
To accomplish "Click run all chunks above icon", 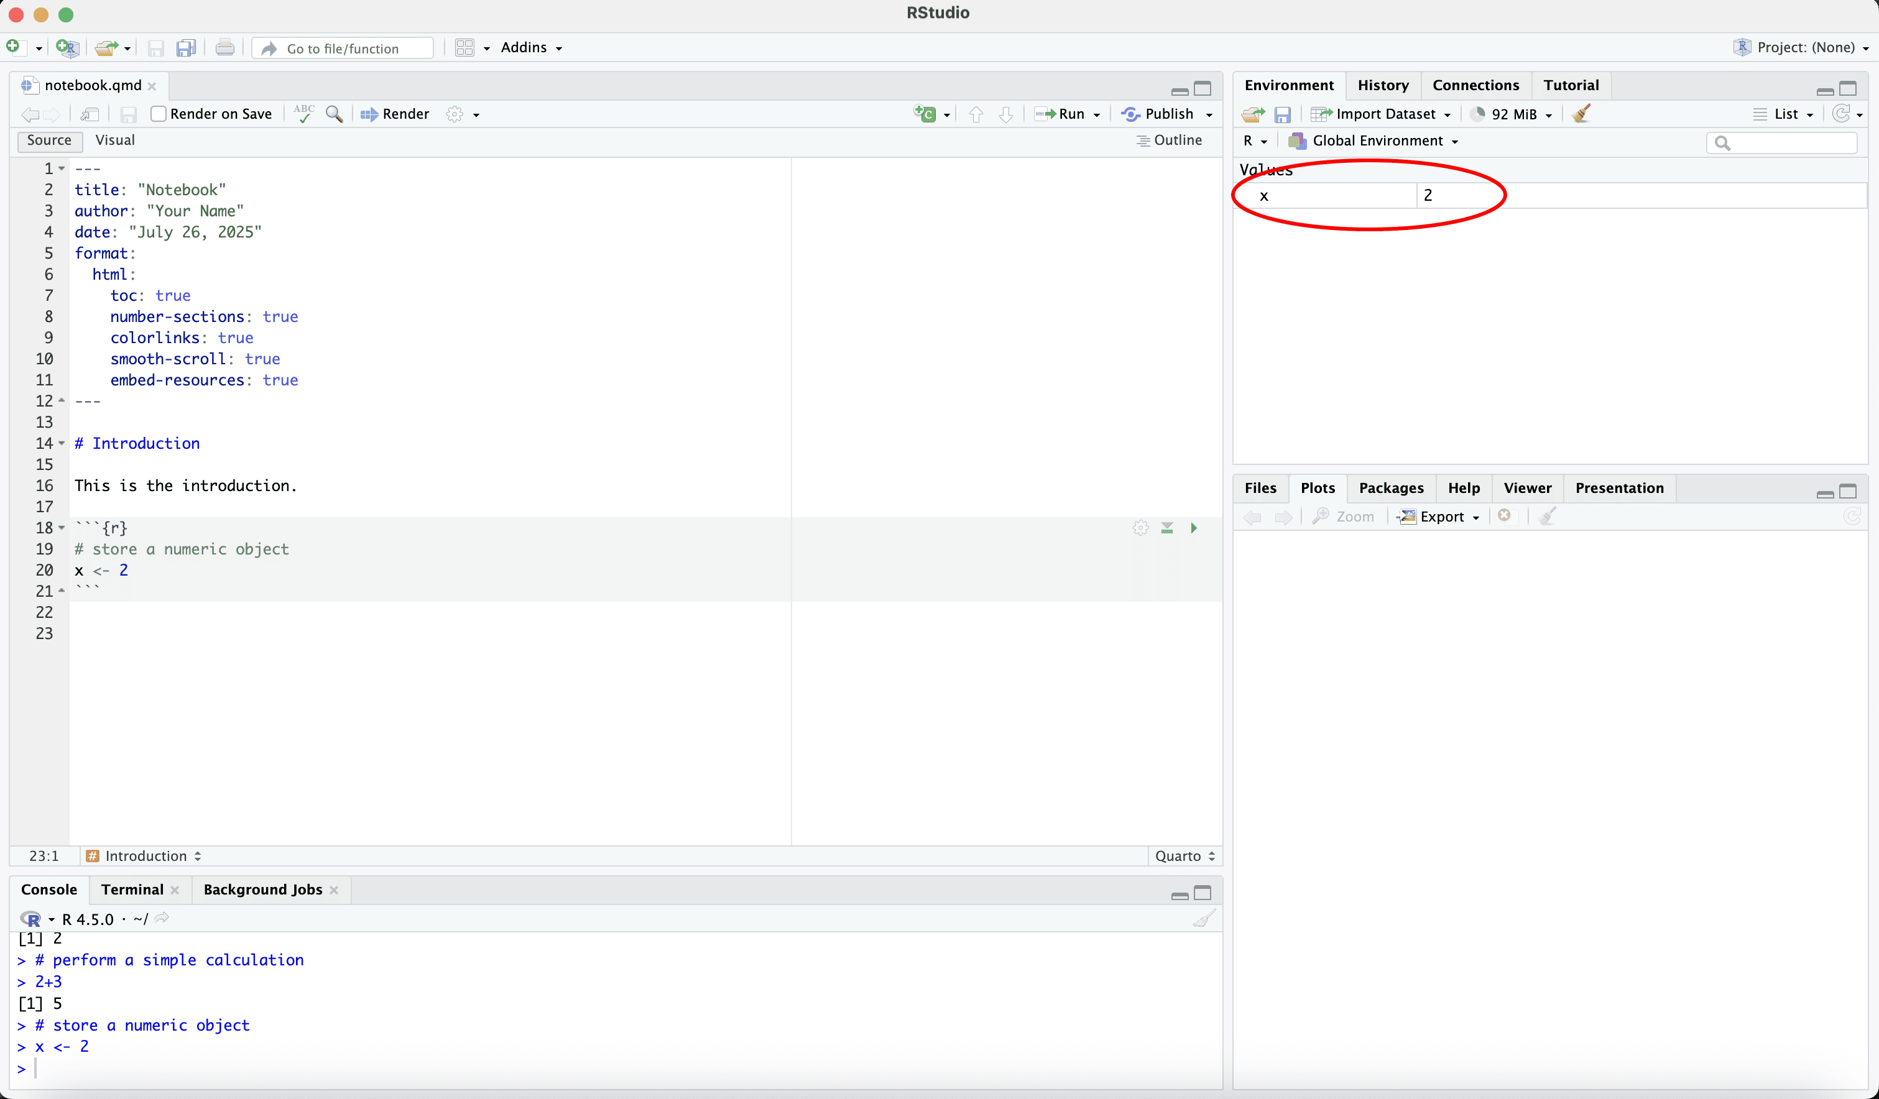I will pos(1167,528).
